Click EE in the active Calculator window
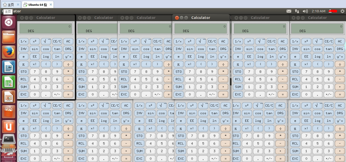This screenshot has height=162, width=346. [190, 56]
